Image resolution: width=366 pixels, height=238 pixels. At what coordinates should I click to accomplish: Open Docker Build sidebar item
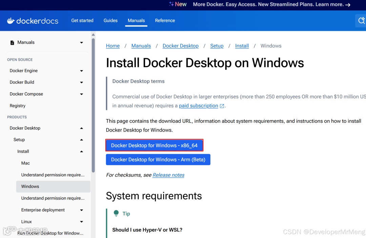point(22,82)
